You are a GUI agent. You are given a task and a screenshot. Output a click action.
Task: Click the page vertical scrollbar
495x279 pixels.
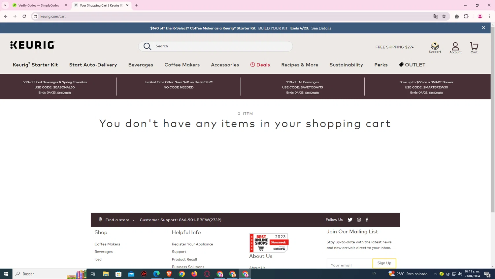493,119
